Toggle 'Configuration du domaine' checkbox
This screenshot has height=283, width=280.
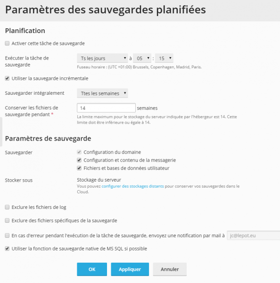(79, 152)
